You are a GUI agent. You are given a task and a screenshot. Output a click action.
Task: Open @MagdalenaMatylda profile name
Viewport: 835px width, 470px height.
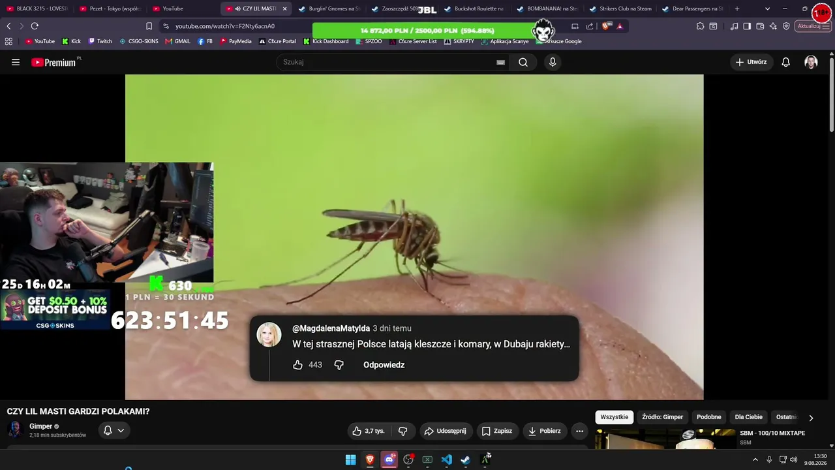coord(331,328)
